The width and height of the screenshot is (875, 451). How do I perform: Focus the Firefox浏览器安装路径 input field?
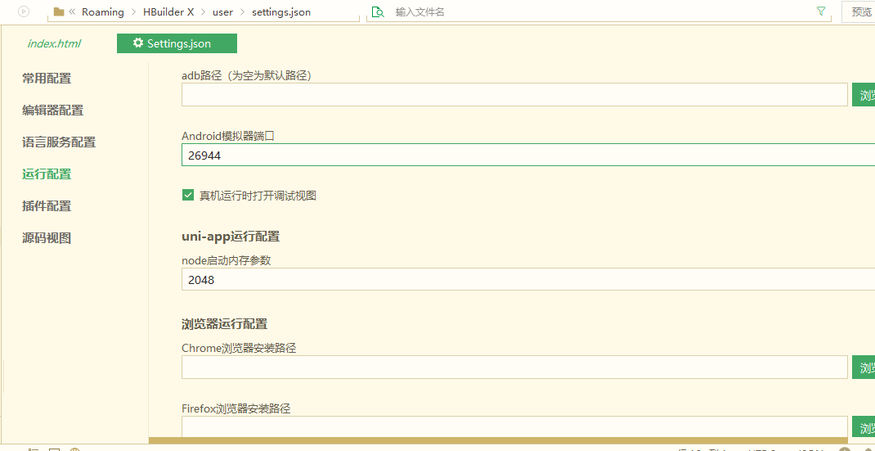[x=514, y=427]
